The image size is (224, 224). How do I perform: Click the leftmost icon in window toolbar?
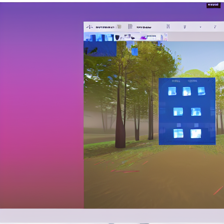(89, 27)
